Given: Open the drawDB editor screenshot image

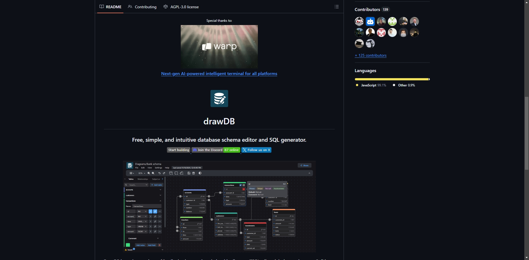Looking at the screenshot, I should click(x=219, y=207).
